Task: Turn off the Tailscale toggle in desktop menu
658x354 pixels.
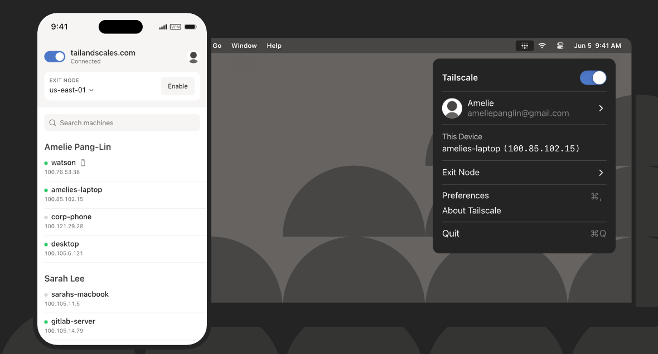Action: [x=593, y=77]
